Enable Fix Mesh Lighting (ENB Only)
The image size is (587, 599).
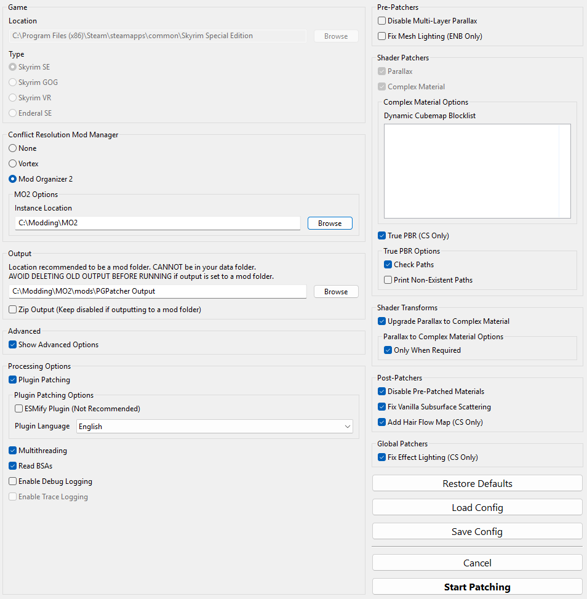point(381,36)
